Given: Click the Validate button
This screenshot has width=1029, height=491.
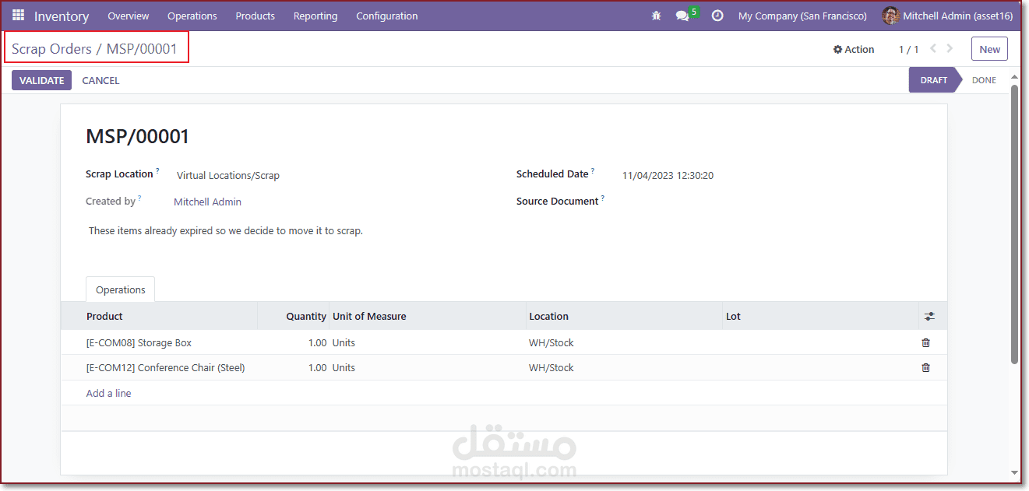Looking at the screenshot, I should point(41,80).
